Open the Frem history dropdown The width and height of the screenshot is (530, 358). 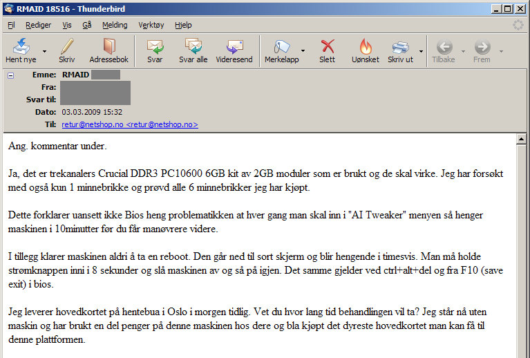[x=501, y=51]
